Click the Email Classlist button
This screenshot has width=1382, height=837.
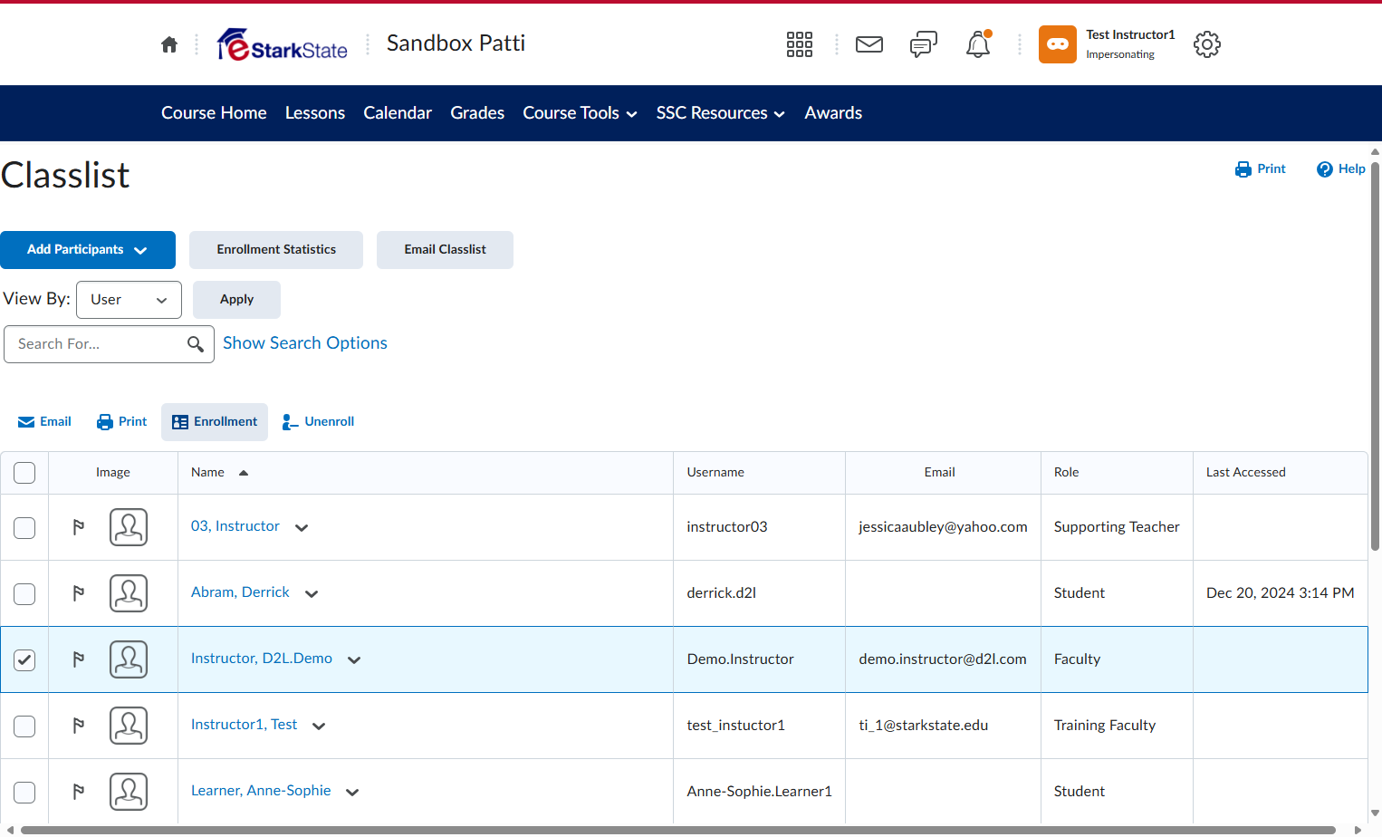click(445, 250)
